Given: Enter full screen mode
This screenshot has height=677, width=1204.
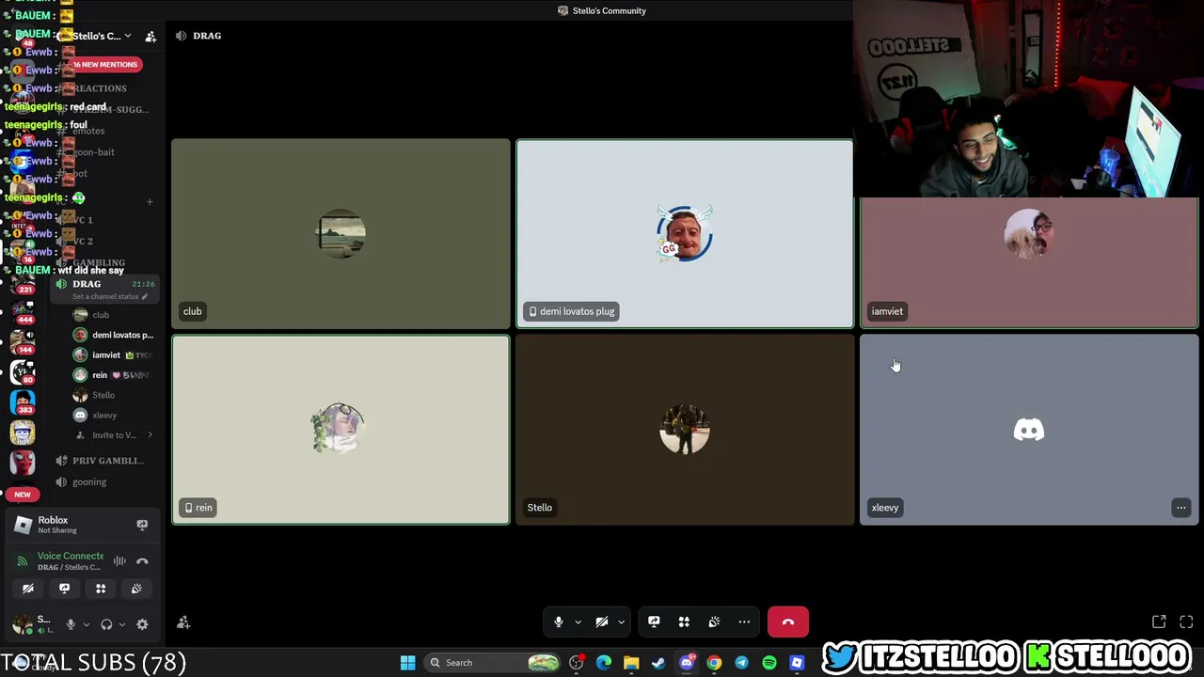Looking at the screenshot, I should coord(1186,622).
